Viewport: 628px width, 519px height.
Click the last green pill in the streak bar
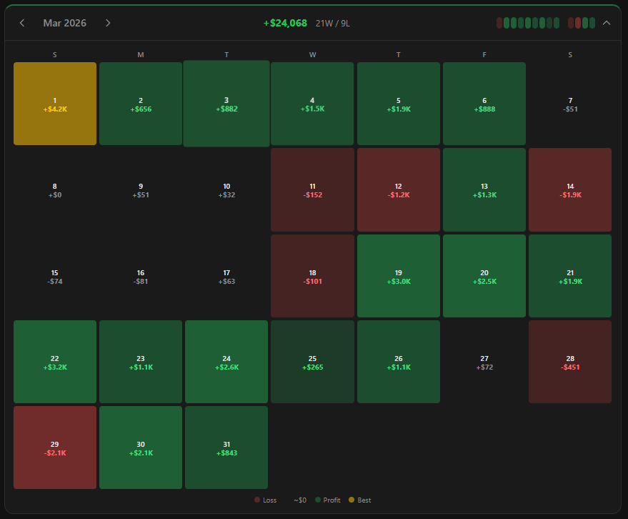point(593,23)
